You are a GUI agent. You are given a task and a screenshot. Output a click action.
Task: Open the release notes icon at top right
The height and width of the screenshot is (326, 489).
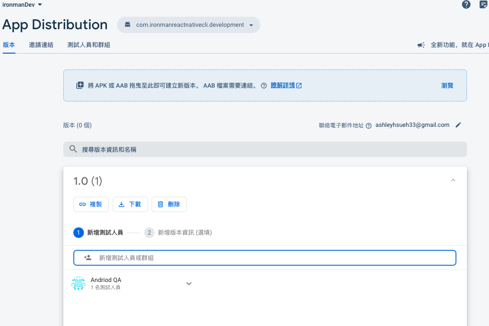(483, 5)
